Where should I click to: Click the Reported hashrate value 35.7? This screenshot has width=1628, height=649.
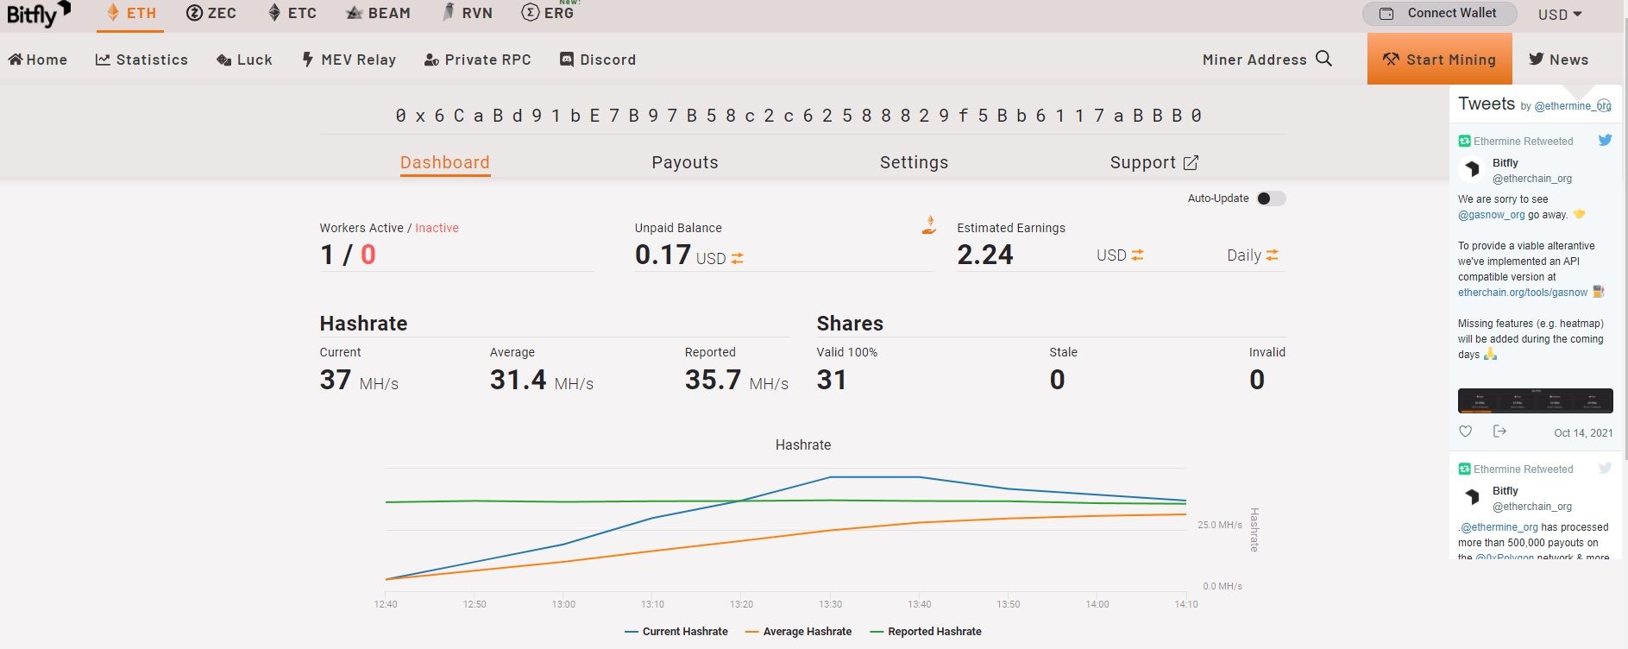[713, 380]
